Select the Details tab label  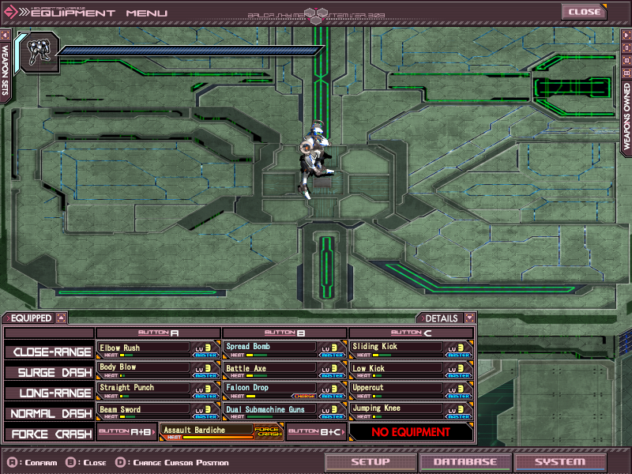click(442, 318)
